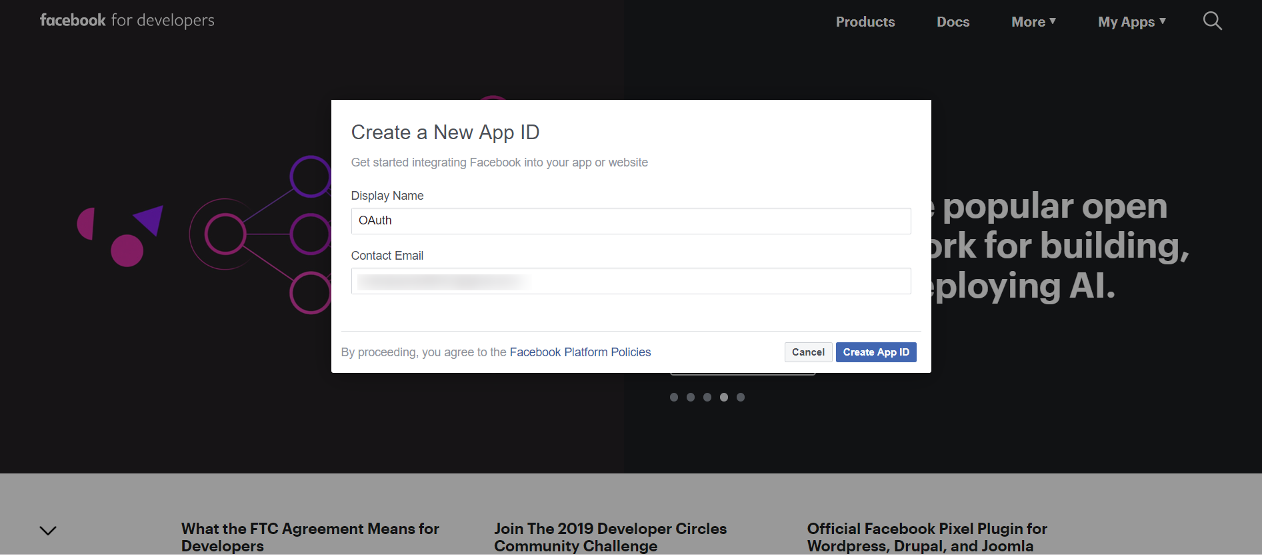Expand the More dropdown
Image resolution: width=1262 pixels, height=556 pixels.
[x=1033, y=22]
